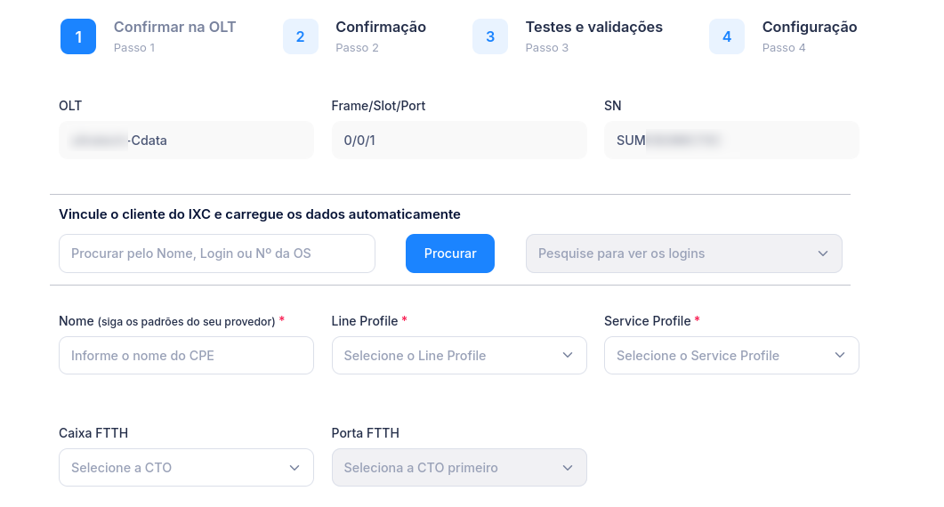
Task: Click the step 3 number badge
Action: pos(490,36)
